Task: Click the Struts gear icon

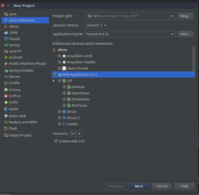Action: [64, 112]
